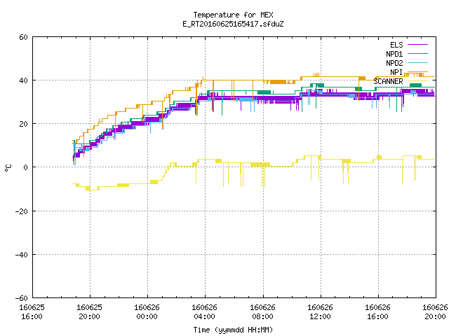Screen dimensions: 449x336
Task: Click the 'Time (yymmdd HH:MM)' axis label
Action: (x=233, y=330)
